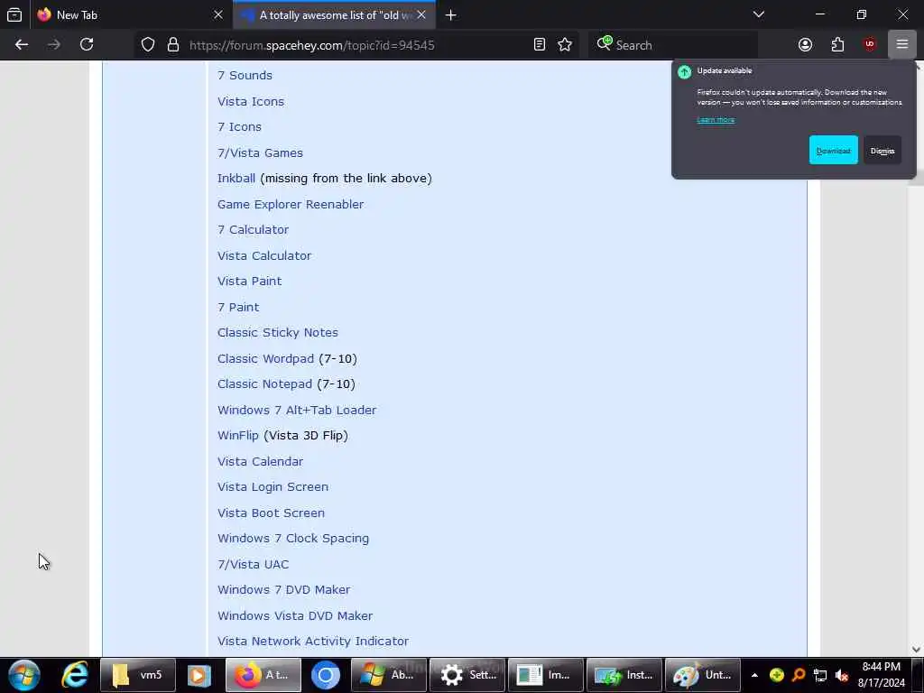The width and height of the screenshot is (924, 693).
Task: Open the Vista Calculator link
Action: click(264, 255)
